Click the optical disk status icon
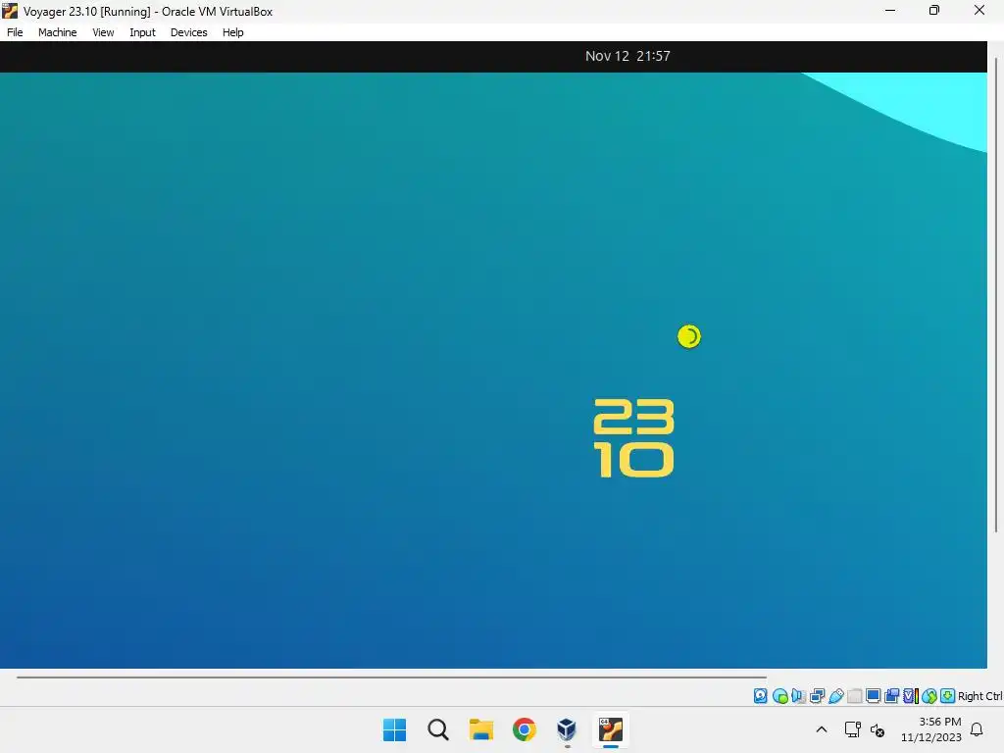This screenshot has width=1004, height=753. 779,696
